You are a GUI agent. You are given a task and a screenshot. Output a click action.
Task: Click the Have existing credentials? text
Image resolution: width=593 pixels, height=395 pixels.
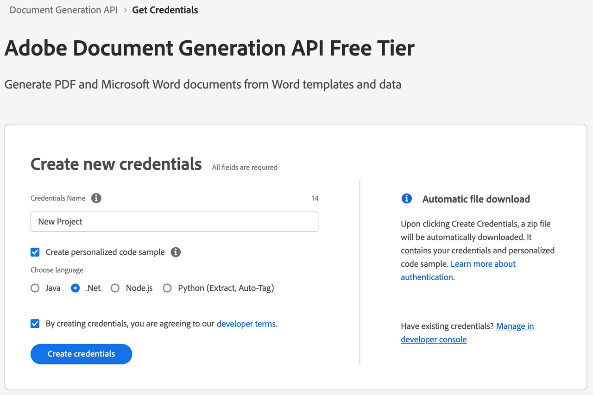[447, 326]
